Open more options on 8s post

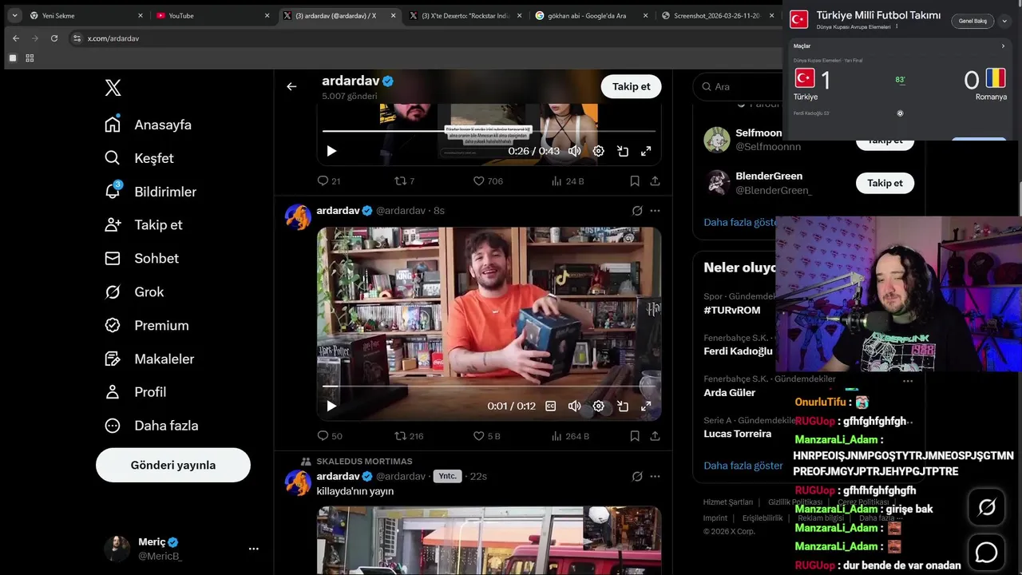point(655,211)
